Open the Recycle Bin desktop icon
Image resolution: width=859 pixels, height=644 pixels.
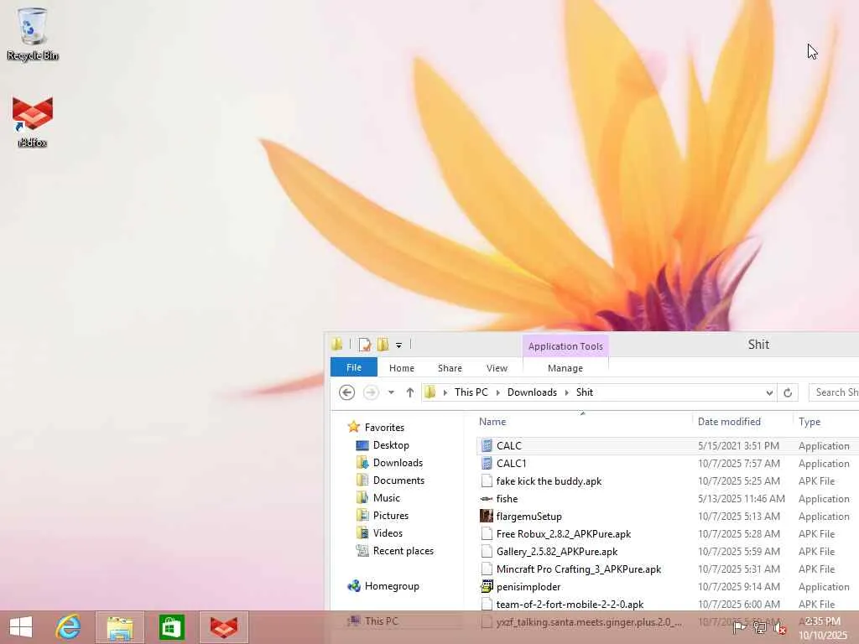(33, 34)
